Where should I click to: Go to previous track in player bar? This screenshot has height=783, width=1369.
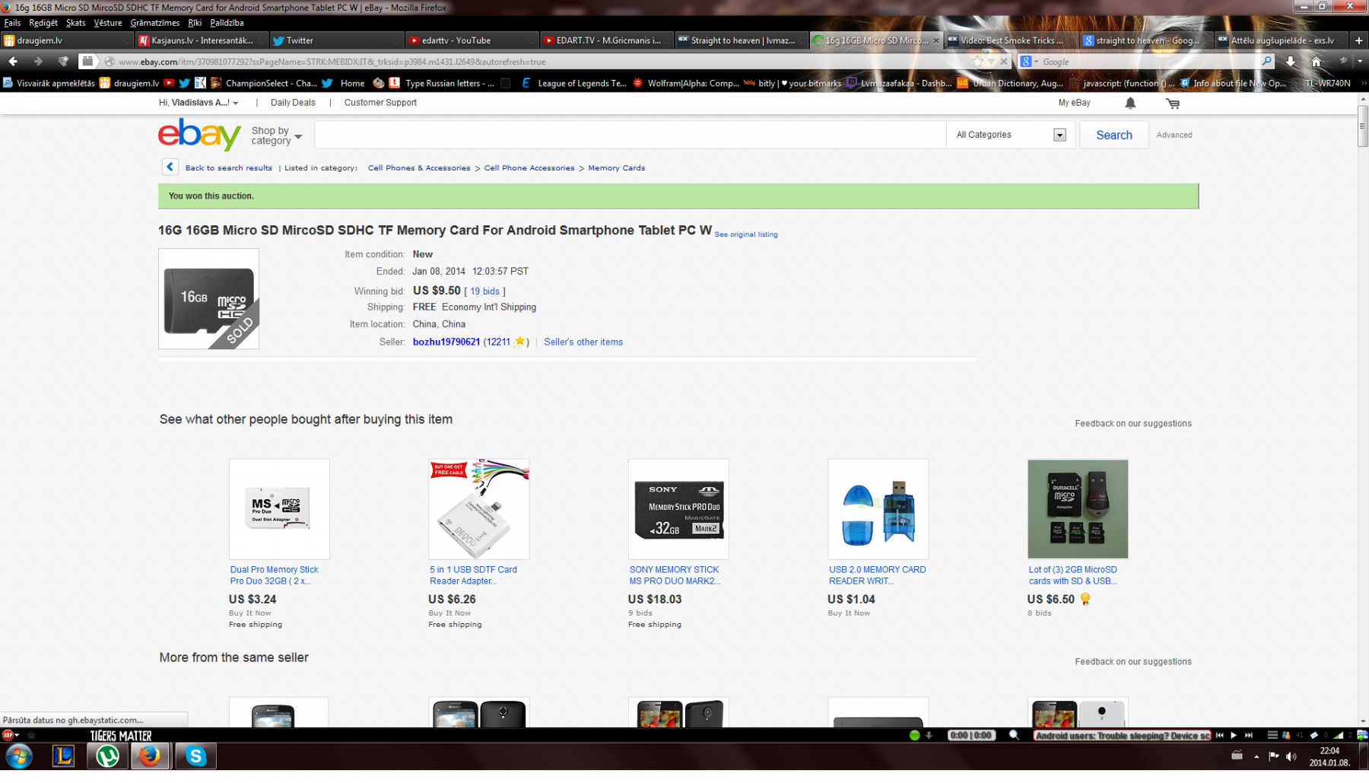1219,735
